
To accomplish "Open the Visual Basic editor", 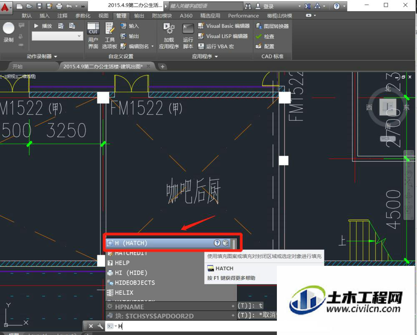I will coord(224,26).
